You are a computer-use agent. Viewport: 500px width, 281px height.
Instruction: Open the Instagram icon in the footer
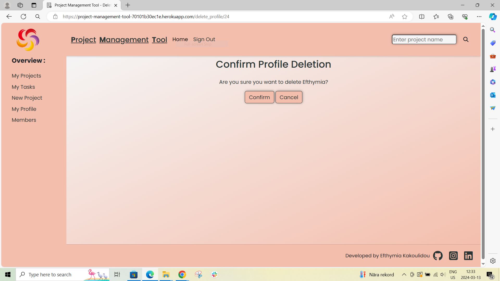(453, 256)
